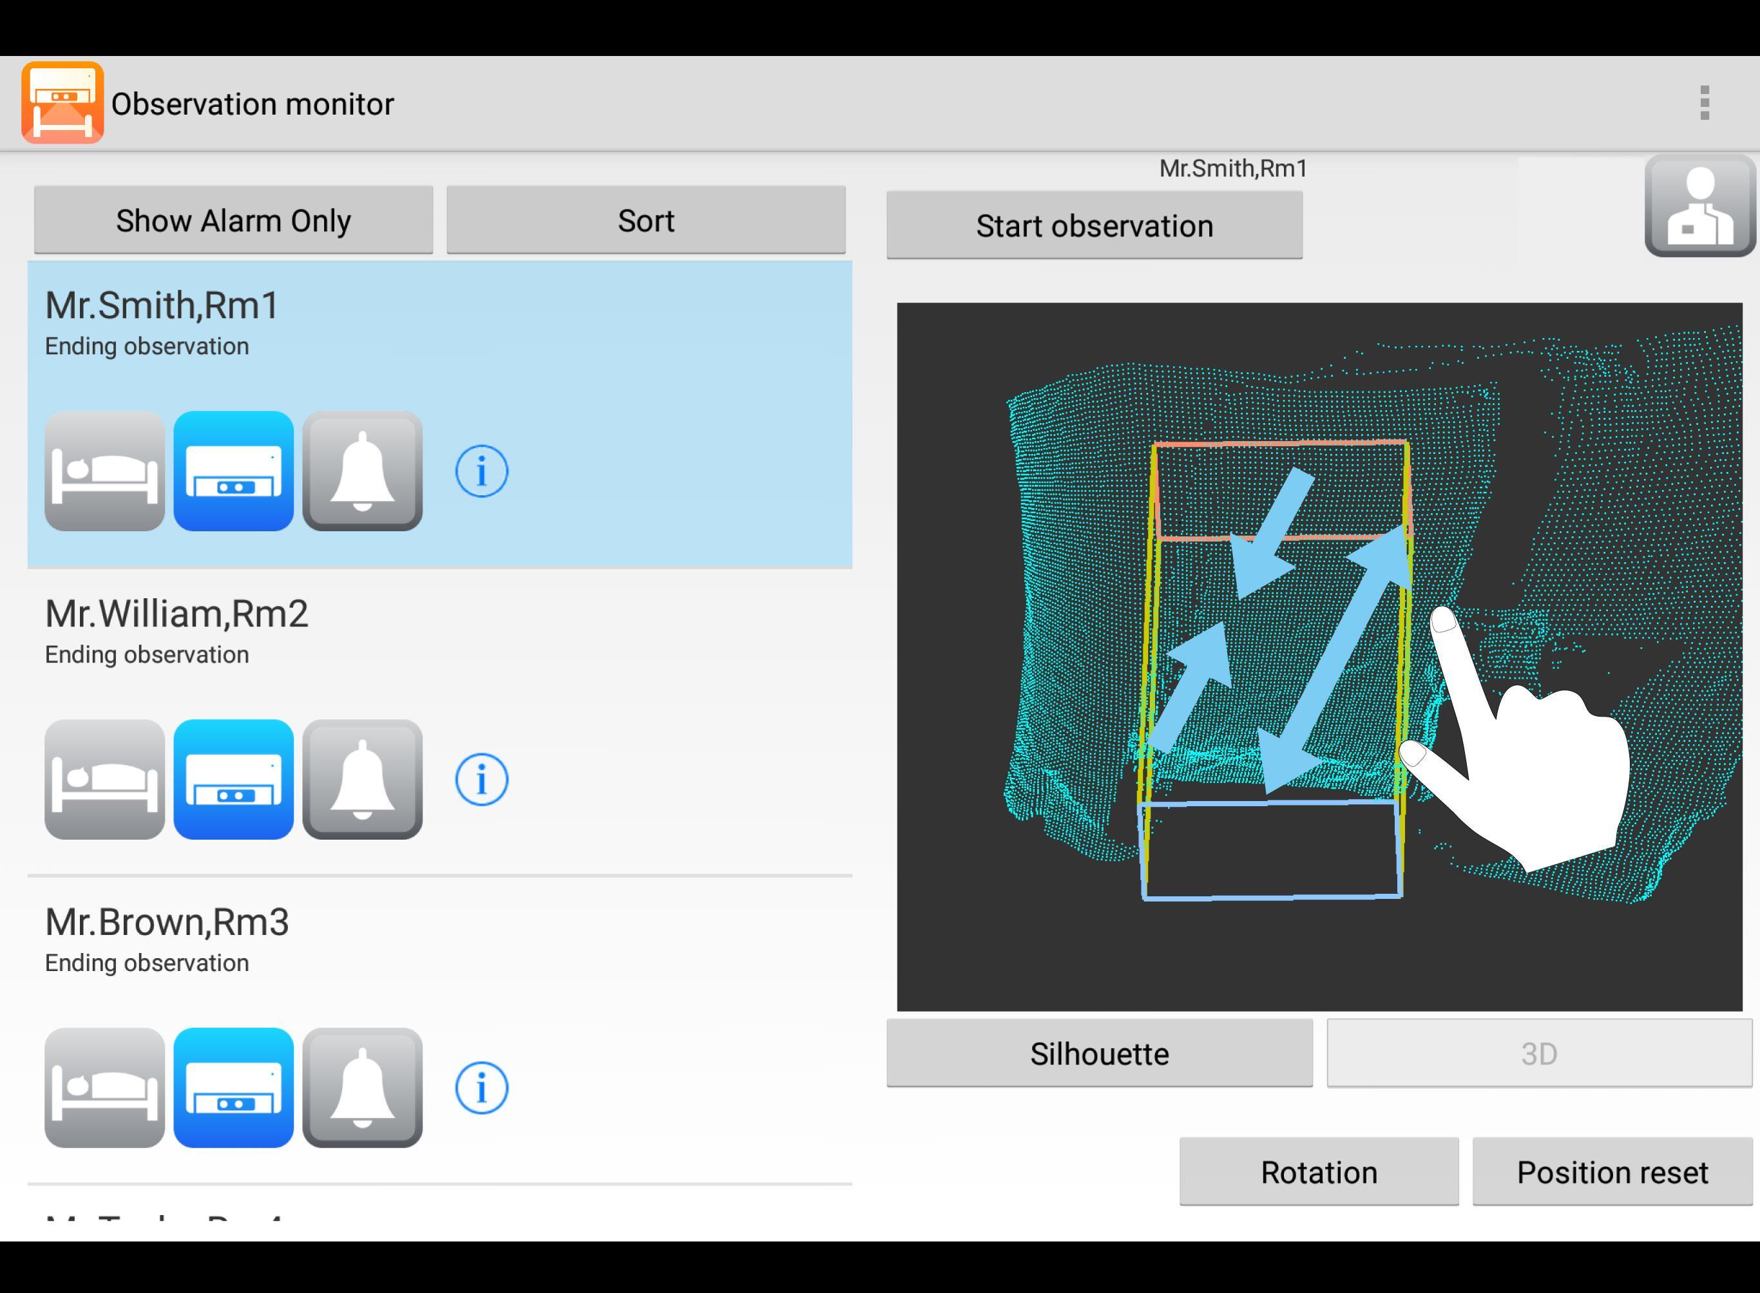Tap 'Ending observation' under Mr.Brown,Rm3
Viewport: 1760px width, 1293px height.
coord(147,963)
